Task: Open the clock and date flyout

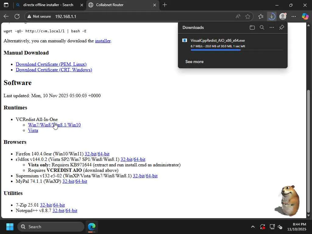Action: [296, 227]
